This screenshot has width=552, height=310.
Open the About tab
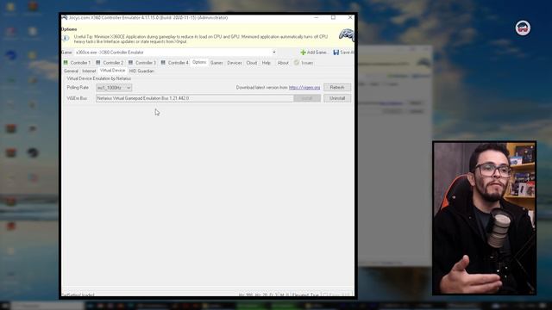[283, 63]
